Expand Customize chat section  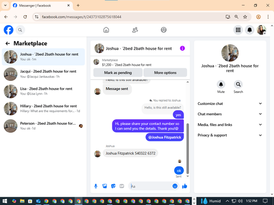[230, 103]
